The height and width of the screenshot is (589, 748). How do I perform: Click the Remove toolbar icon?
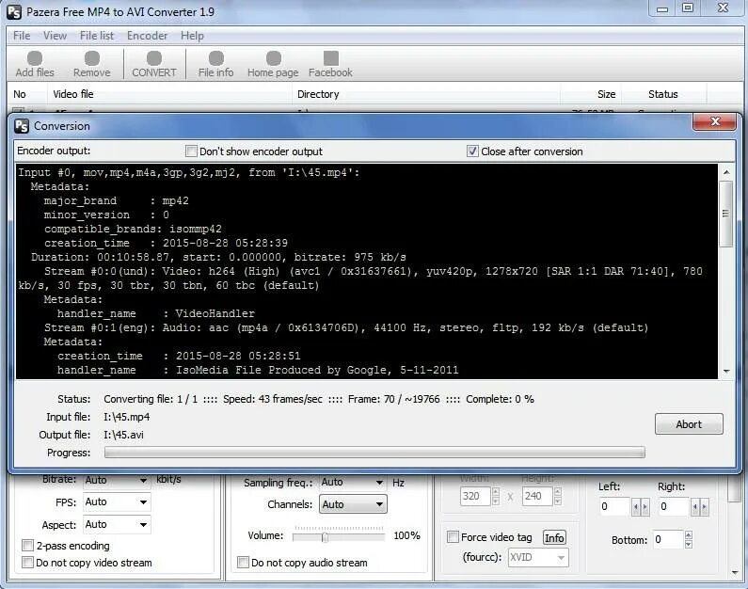pyautogui.click(x=91, y=64)
